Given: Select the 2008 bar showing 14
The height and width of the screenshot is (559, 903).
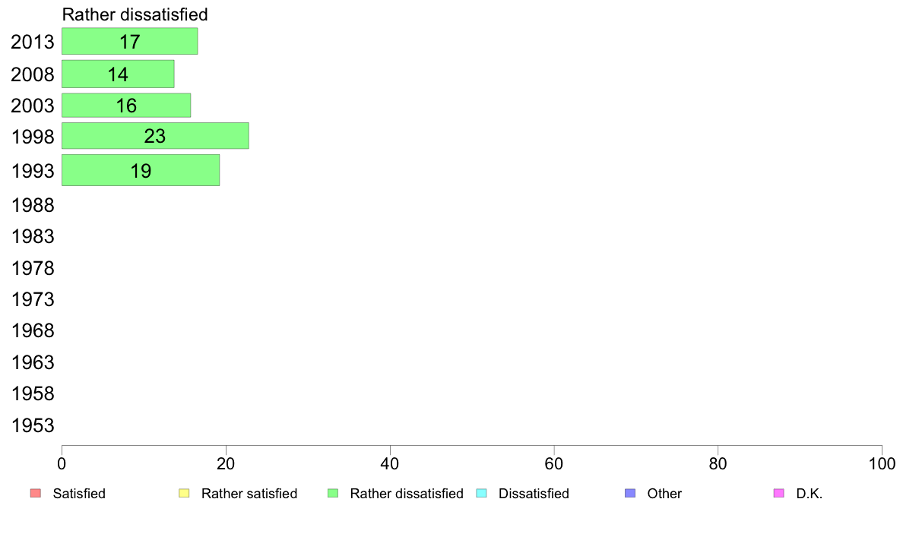Looking at the screenshot, I should click(118, 74).
